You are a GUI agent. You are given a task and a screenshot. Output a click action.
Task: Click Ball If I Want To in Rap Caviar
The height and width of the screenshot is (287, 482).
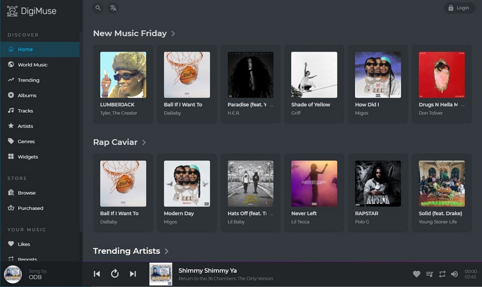(119, 214)
